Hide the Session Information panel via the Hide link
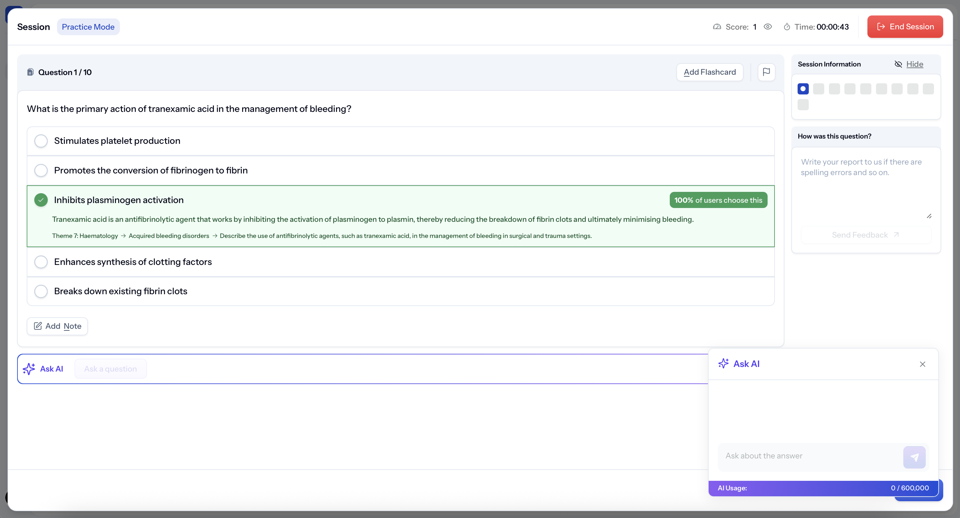The width and height of the screenshot is (960, 518). point(914,64)
